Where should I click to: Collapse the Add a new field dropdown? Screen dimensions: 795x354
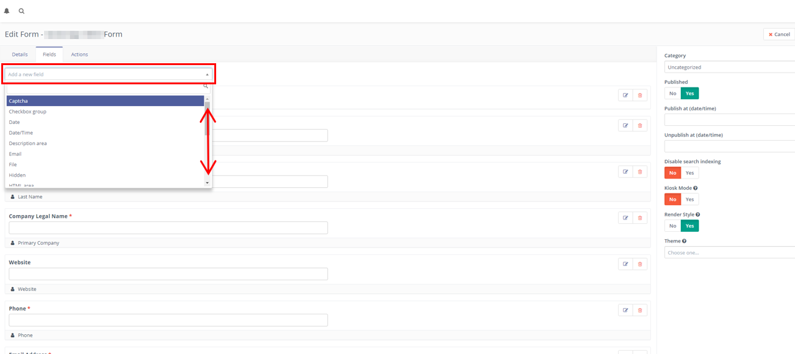tap(109, 74)
